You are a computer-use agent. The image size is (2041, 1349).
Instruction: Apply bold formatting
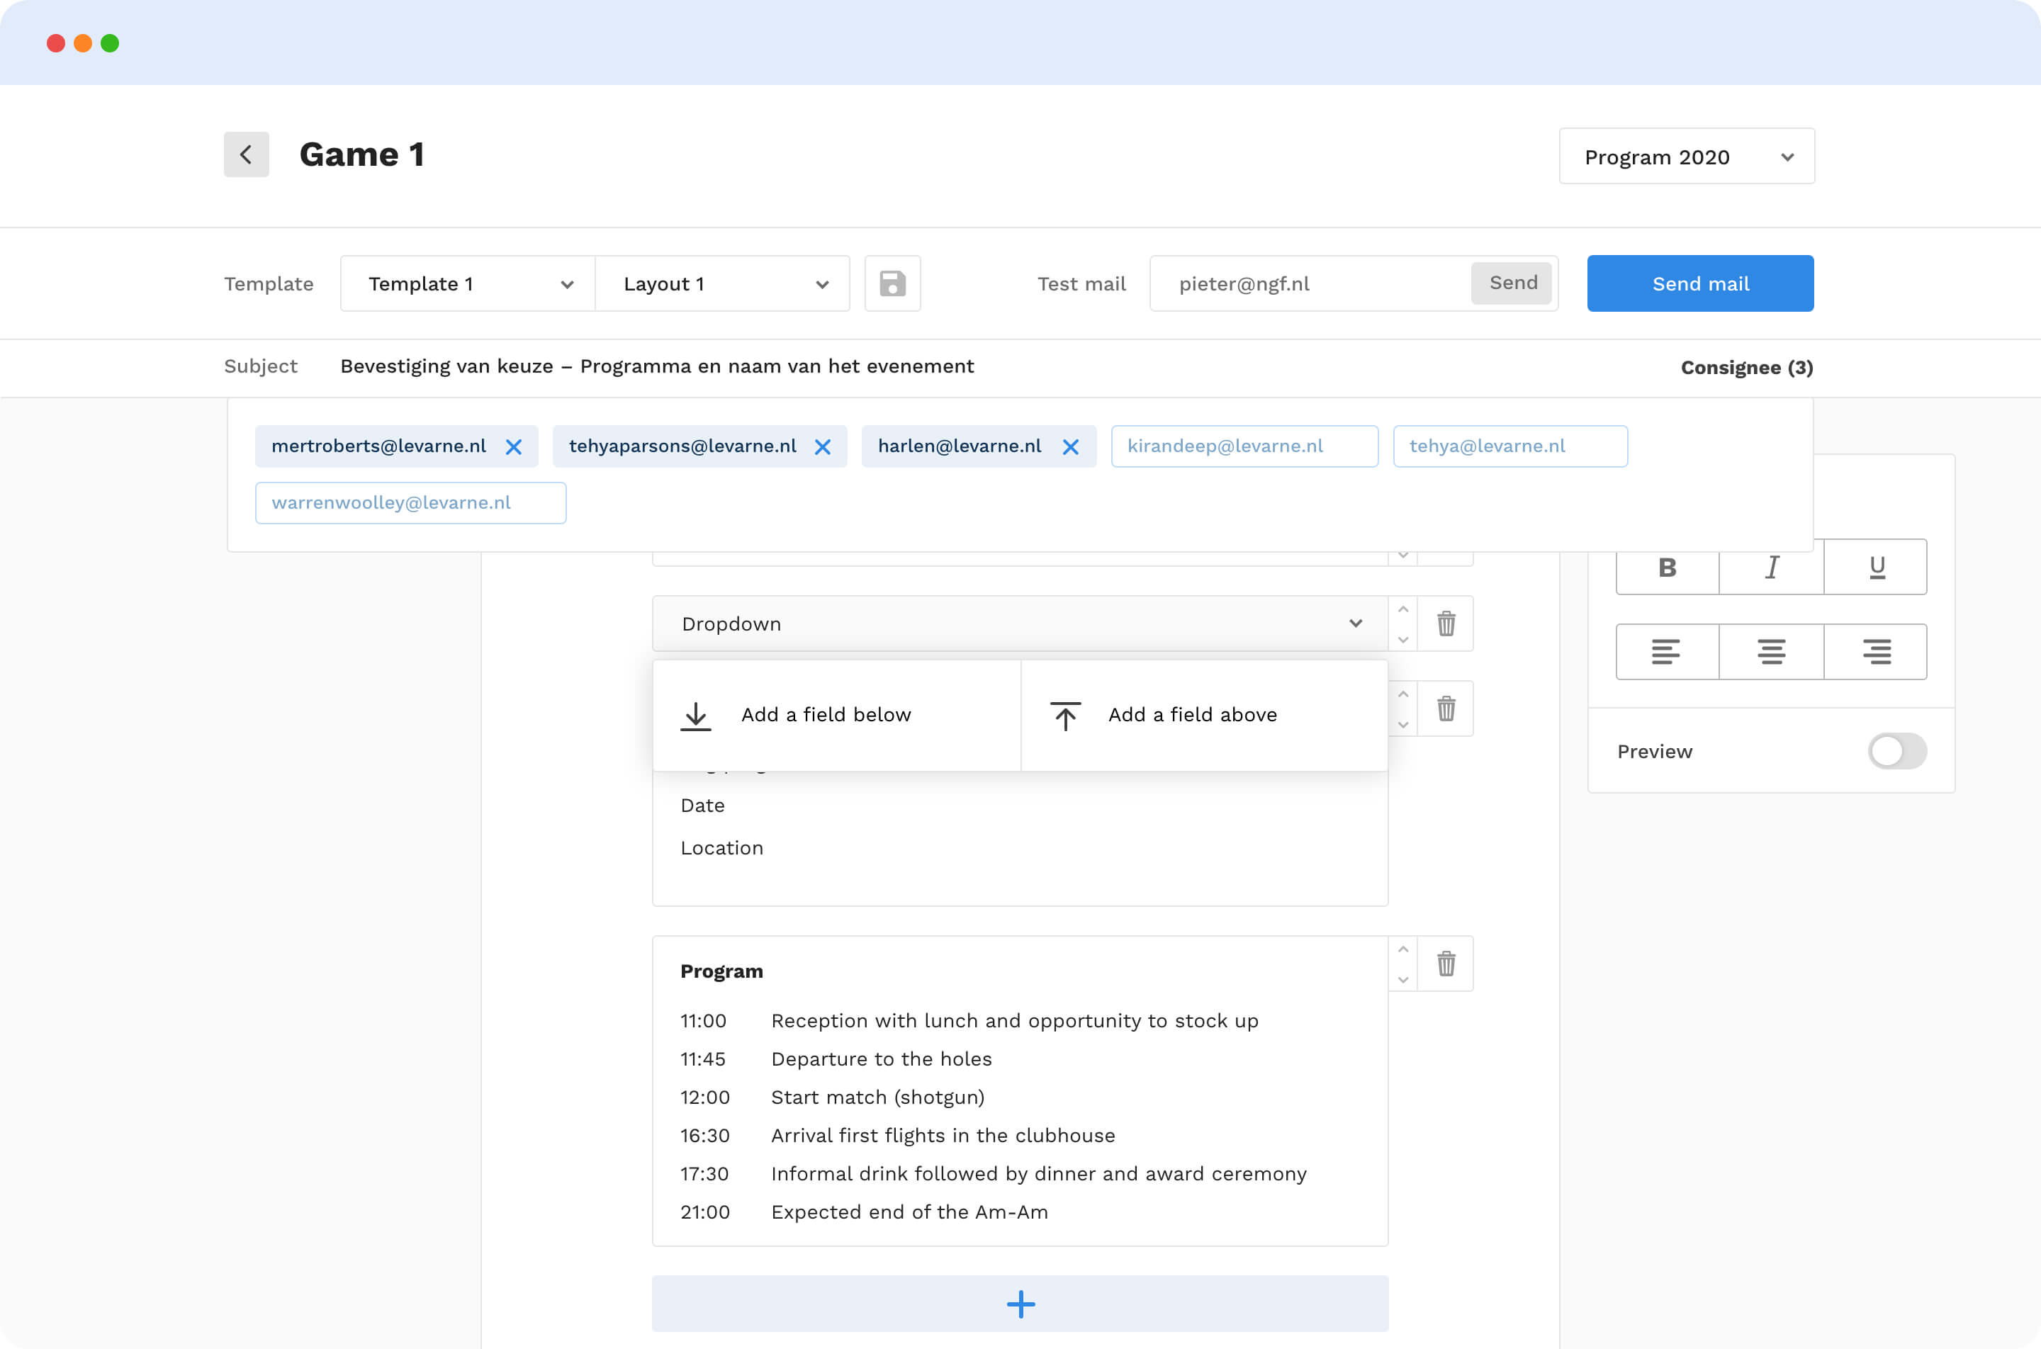click(1668, 567)
